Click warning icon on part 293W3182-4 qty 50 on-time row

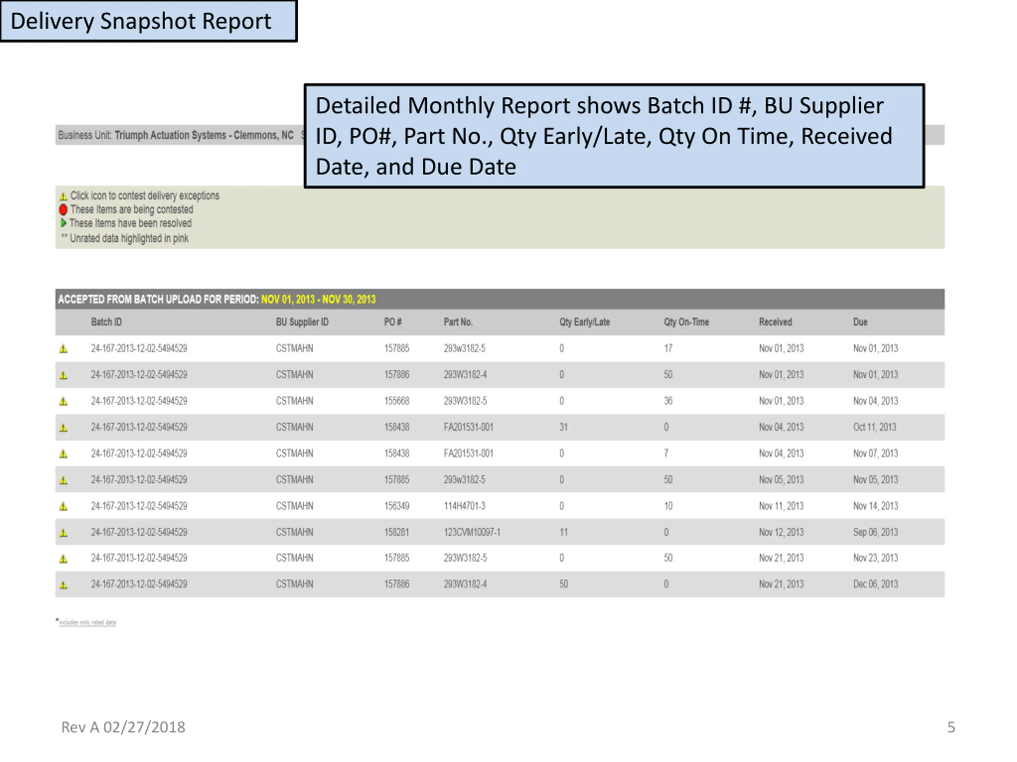[x=64, y=375]
